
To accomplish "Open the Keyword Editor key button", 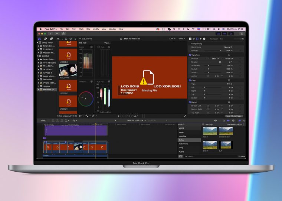I will pos(57,34).
